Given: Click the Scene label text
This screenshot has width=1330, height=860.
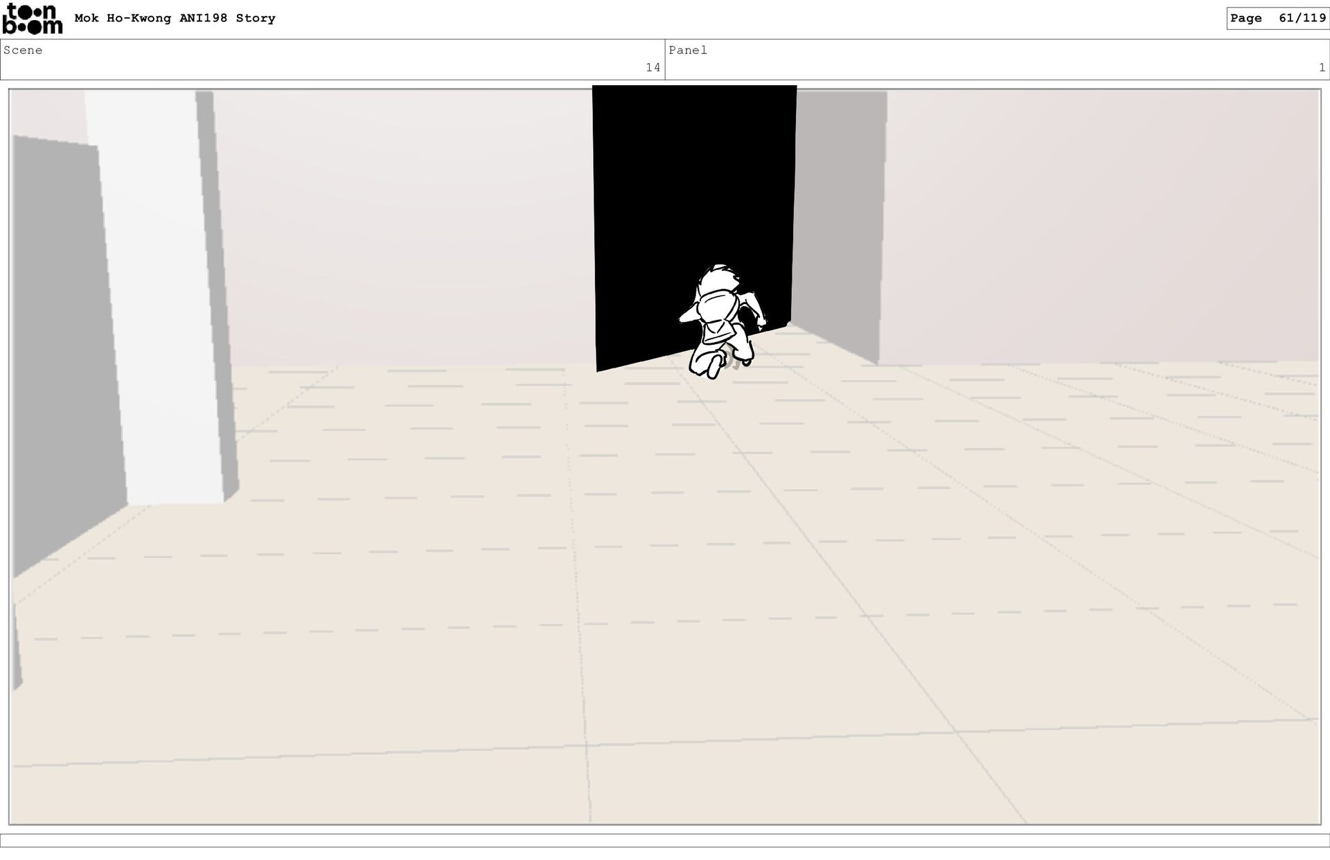Looking at the screenshot, I should tap(23, 51).
